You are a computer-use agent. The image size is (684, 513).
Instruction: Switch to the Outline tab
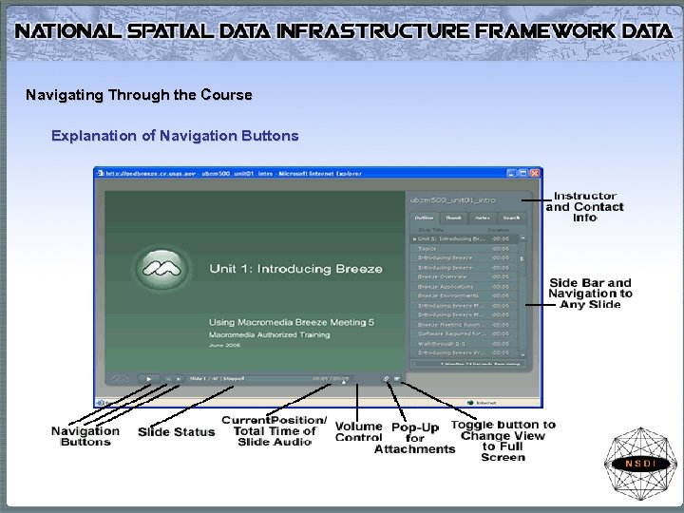coord(425,218)
